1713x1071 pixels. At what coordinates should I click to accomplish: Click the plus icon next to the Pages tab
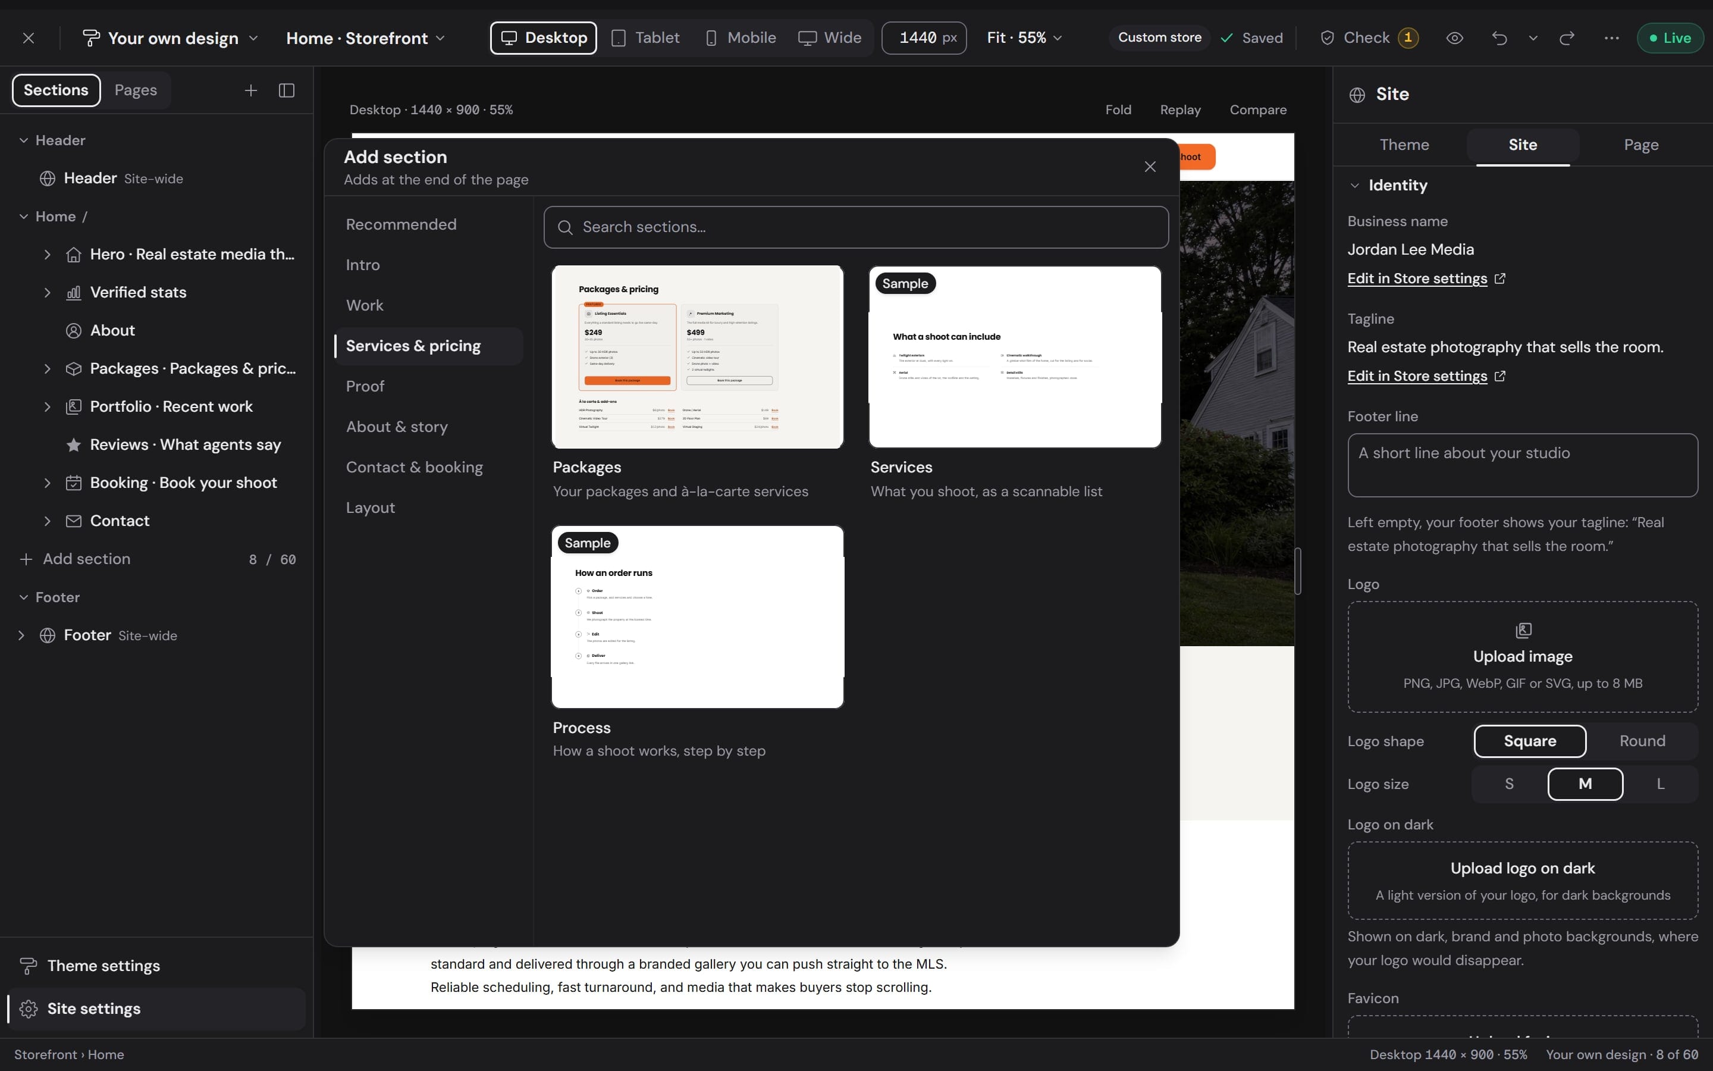[250, 90]
